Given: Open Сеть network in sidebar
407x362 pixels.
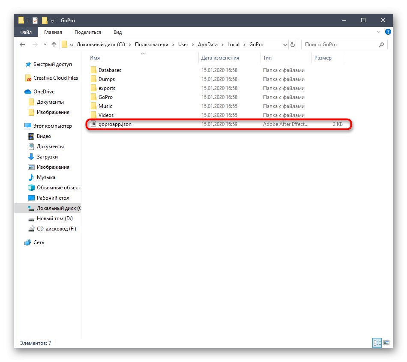Looking at the screenshot, I should 39,242.
